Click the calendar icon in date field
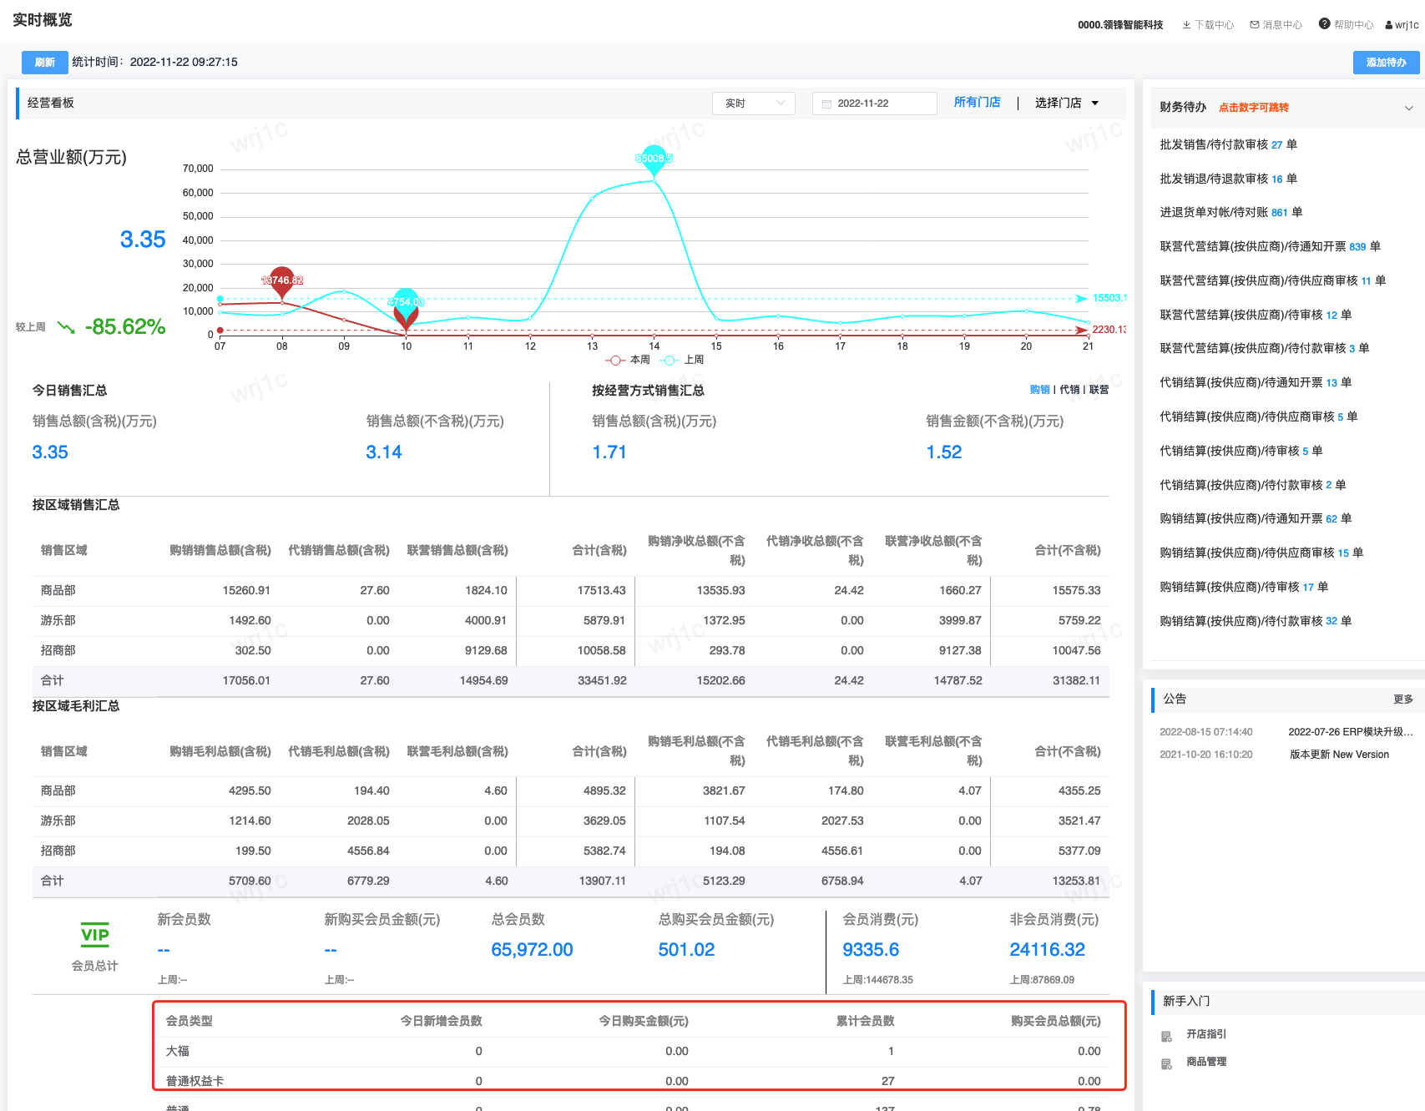Viewport: 1425px width, 1111px height. 826,104
